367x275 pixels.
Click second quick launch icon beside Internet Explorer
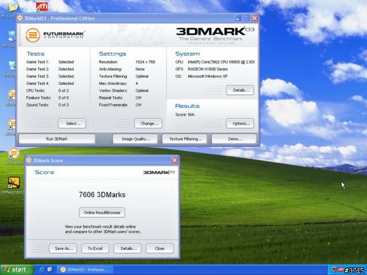[50, 270]
